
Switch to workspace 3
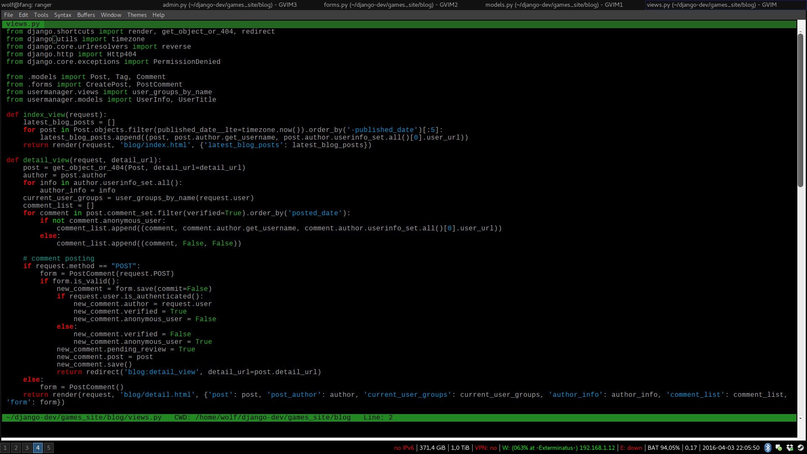pyautogui.click(x=27, y=448)
